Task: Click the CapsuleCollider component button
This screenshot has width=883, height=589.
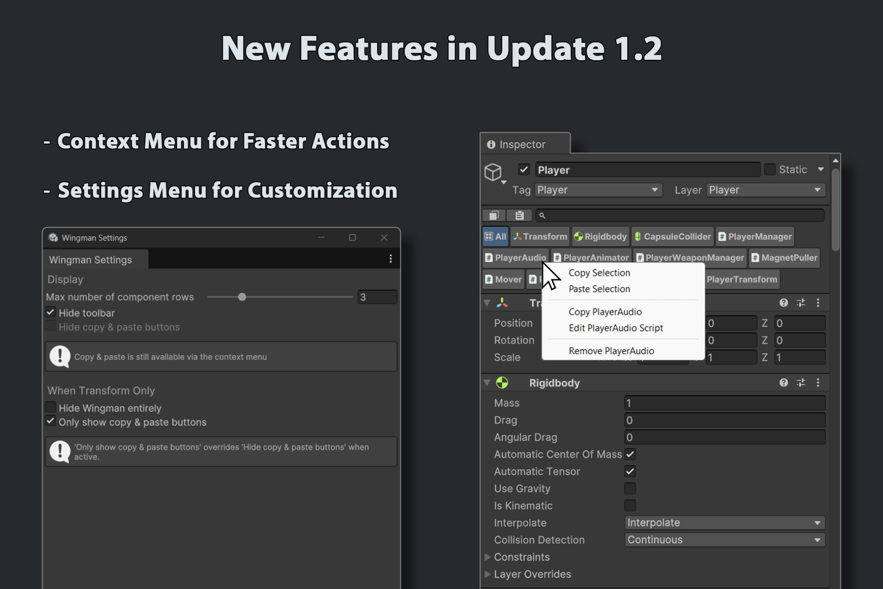Action: pos(672,237)
